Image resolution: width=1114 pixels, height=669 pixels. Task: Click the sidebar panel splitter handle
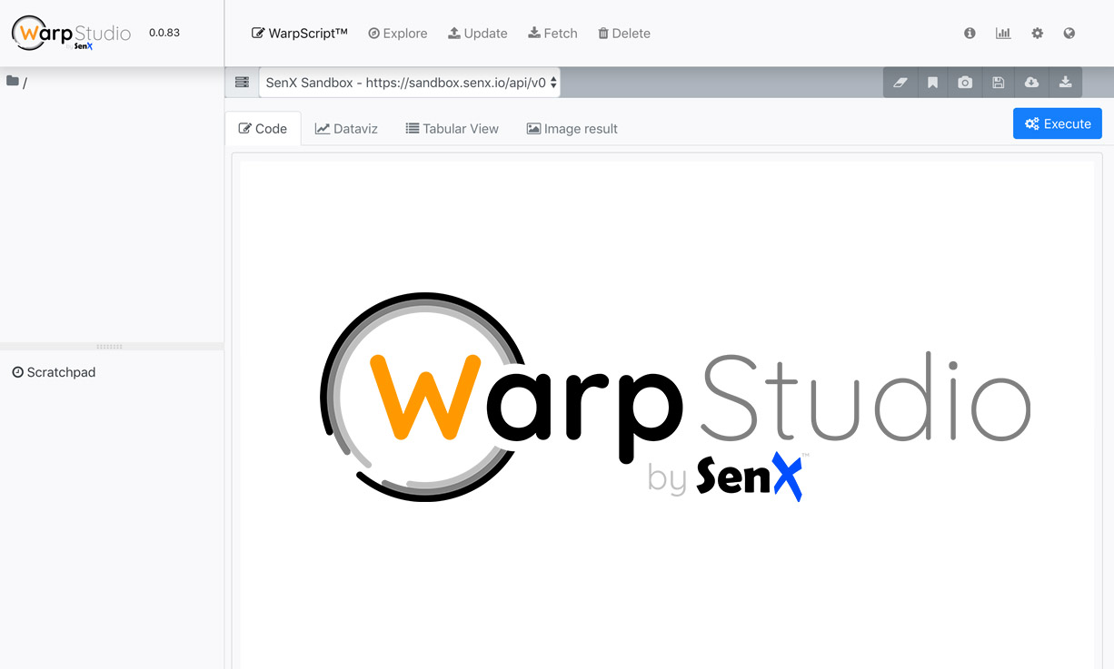[x=111, y=346]
